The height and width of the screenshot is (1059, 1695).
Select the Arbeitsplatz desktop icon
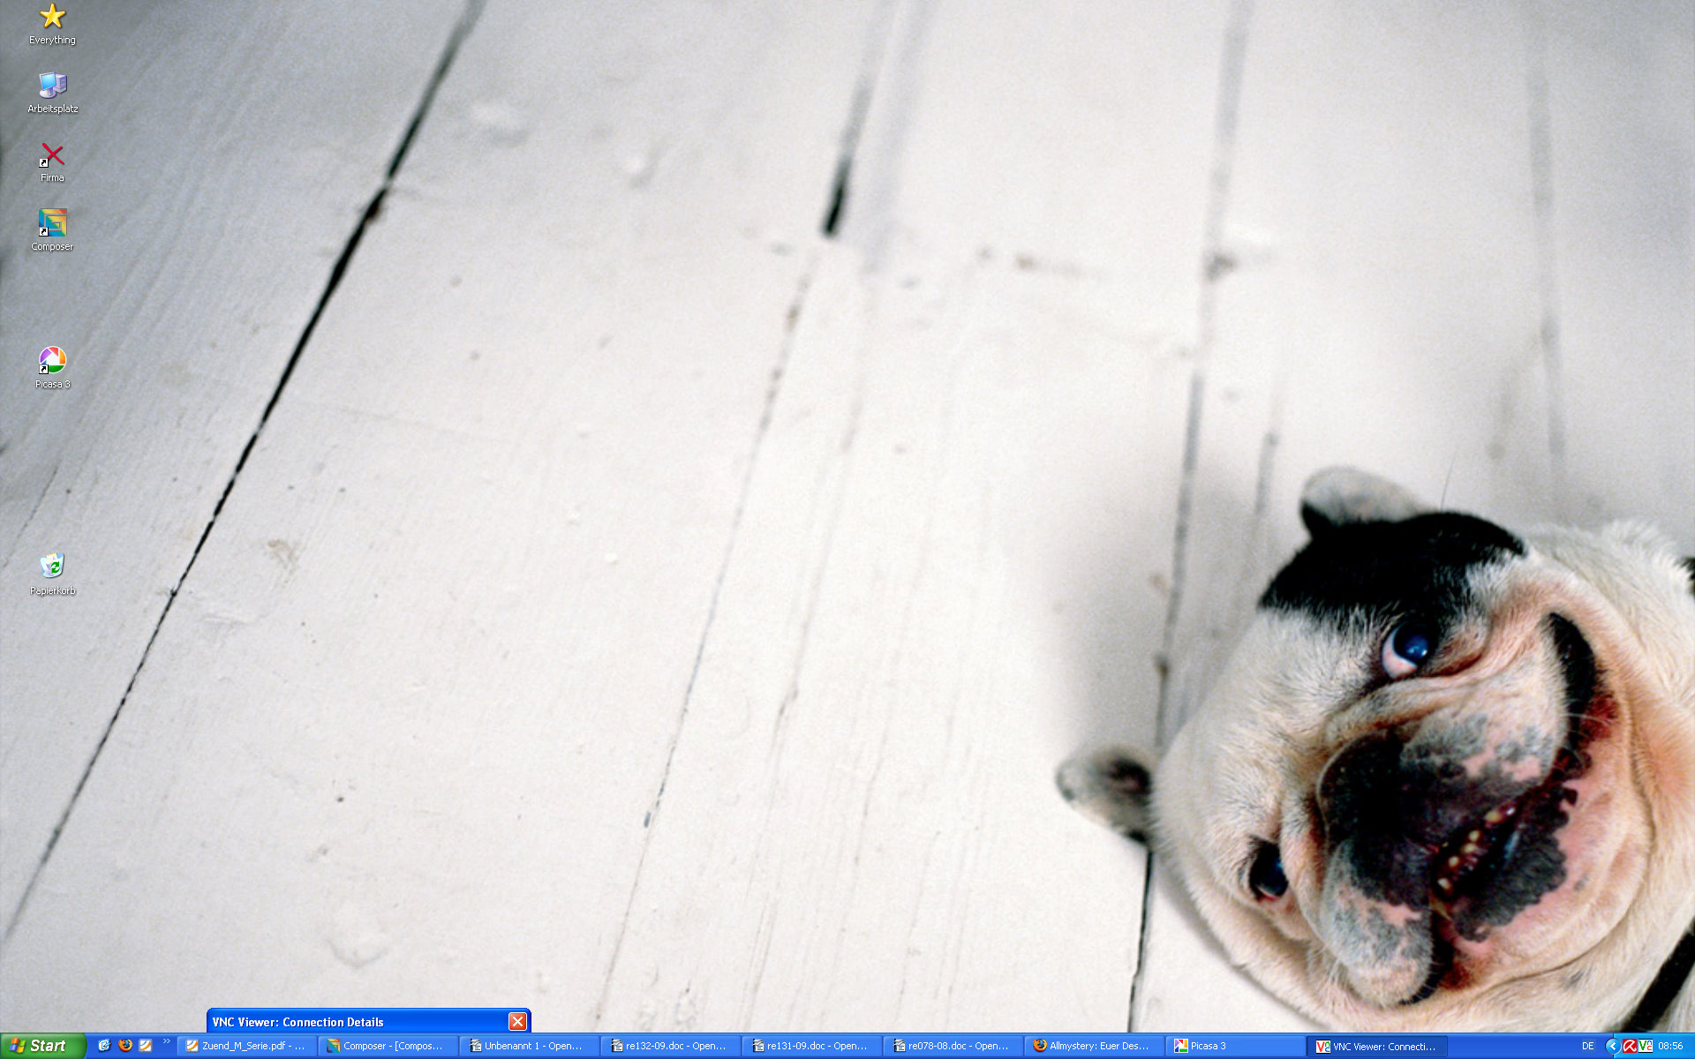(x=52, y=93)
